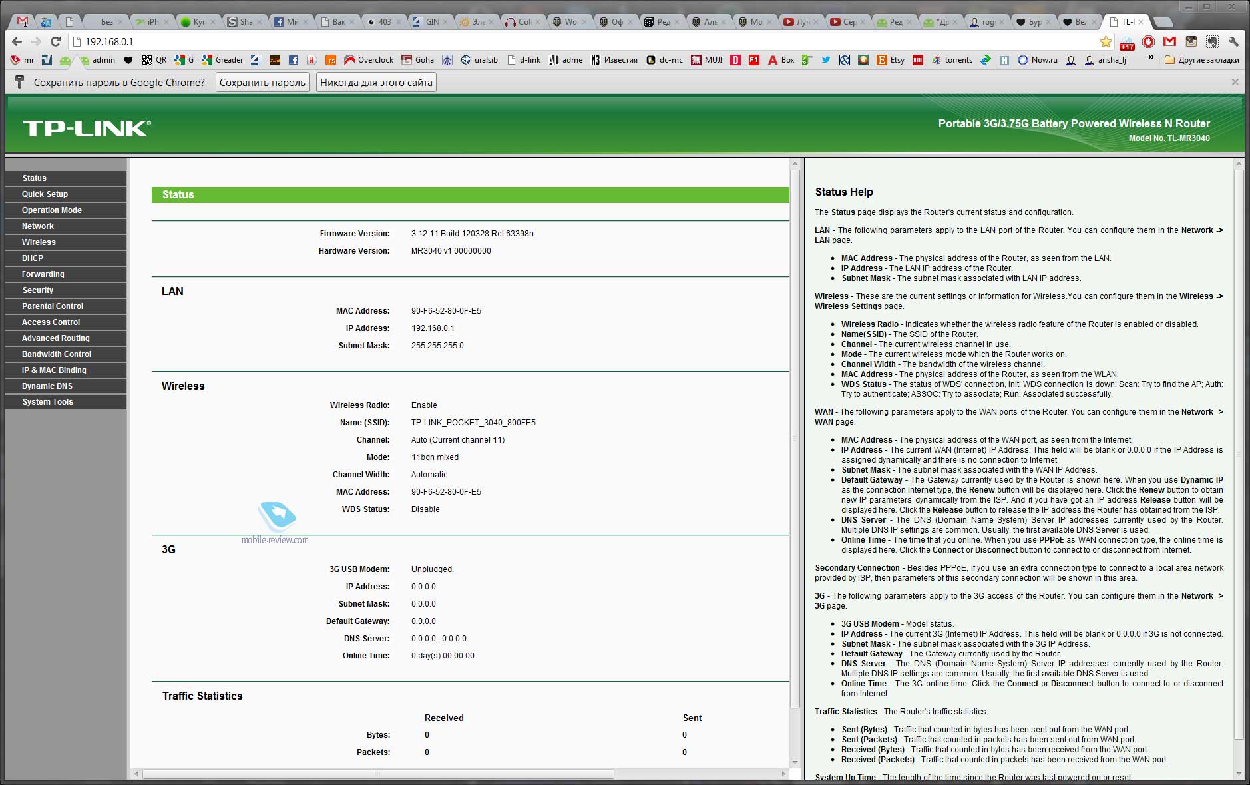Screen dimensions: 1250x785
Task: Open Access Control menu item
Action: (66, 322)
